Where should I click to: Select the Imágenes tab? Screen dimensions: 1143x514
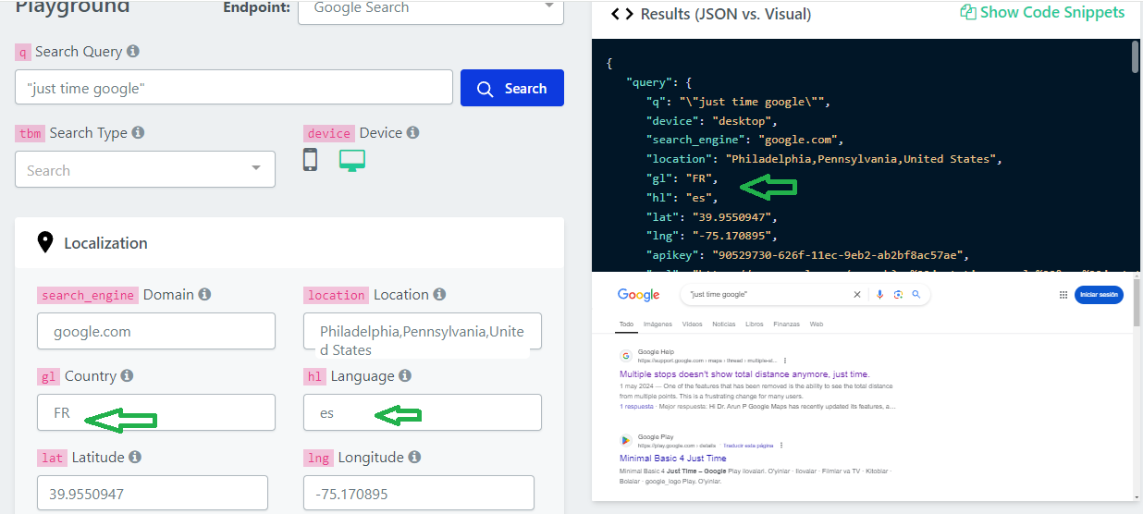click(x=658, y=324)
